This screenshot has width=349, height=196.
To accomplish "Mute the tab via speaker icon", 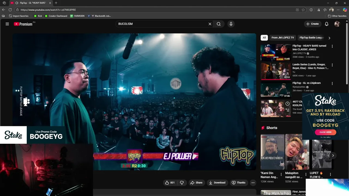I will pos(17,3).
